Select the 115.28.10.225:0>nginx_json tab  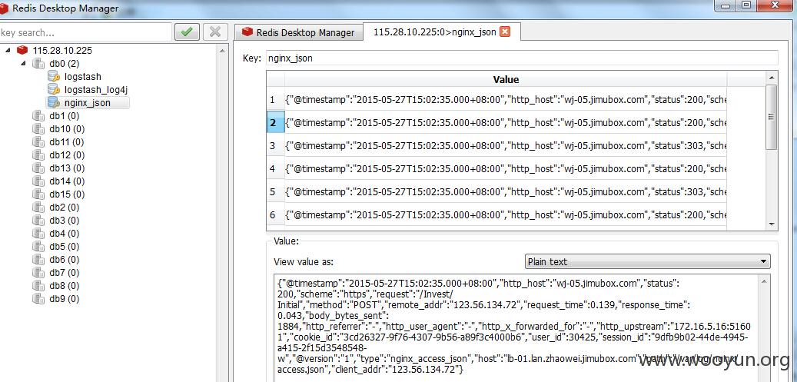click(x=441, y=32)
